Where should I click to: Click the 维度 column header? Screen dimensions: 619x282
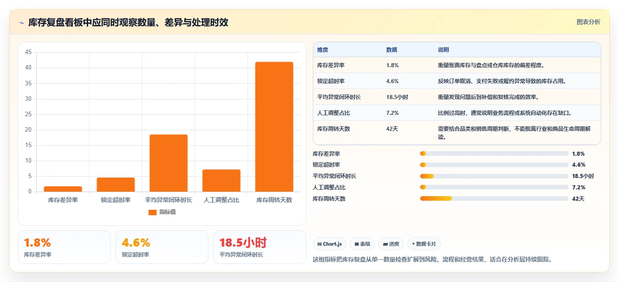(323, 49)
